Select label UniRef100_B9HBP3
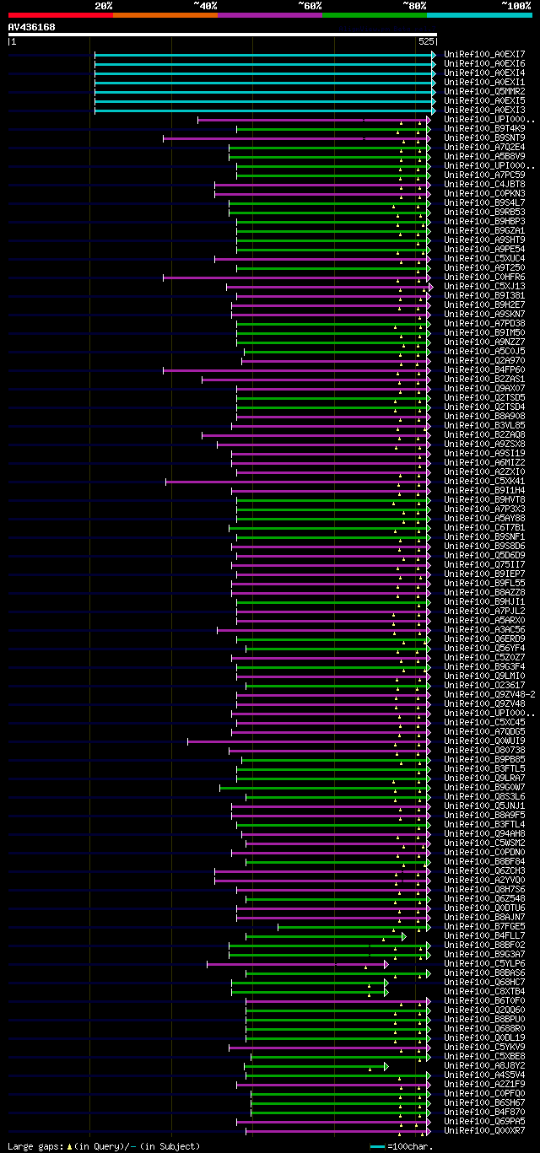Viewport: 540px width, 1153px height. click(x=484, y=221)
